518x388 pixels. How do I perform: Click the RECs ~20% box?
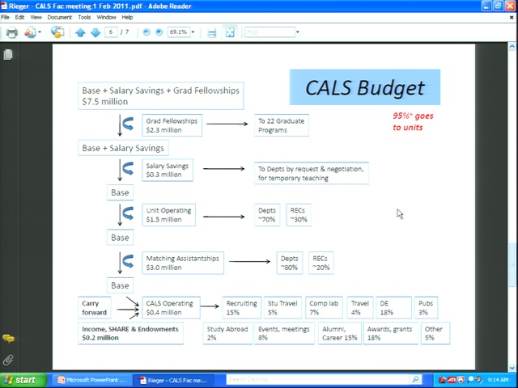(x=321, y=263)
